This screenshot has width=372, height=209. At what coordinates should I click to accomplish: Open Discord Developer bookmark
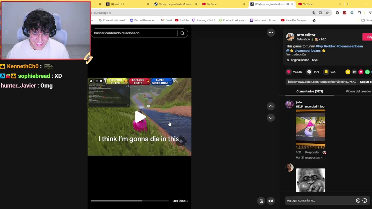click(143, 20)
